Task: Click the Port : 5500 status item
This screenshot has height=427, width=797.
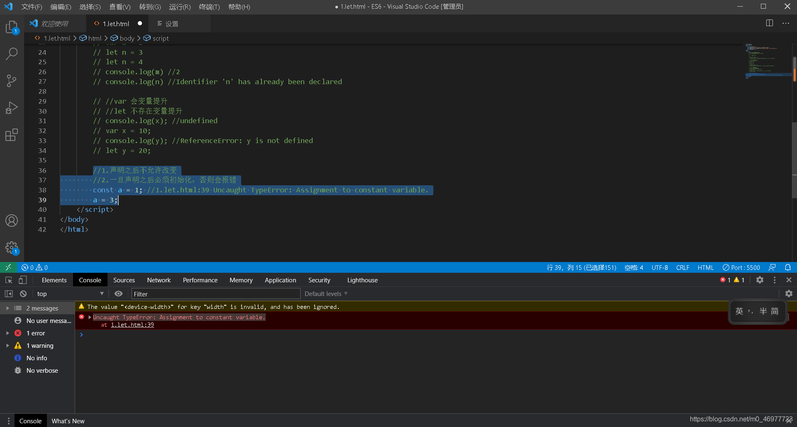Action: [741, 267]
